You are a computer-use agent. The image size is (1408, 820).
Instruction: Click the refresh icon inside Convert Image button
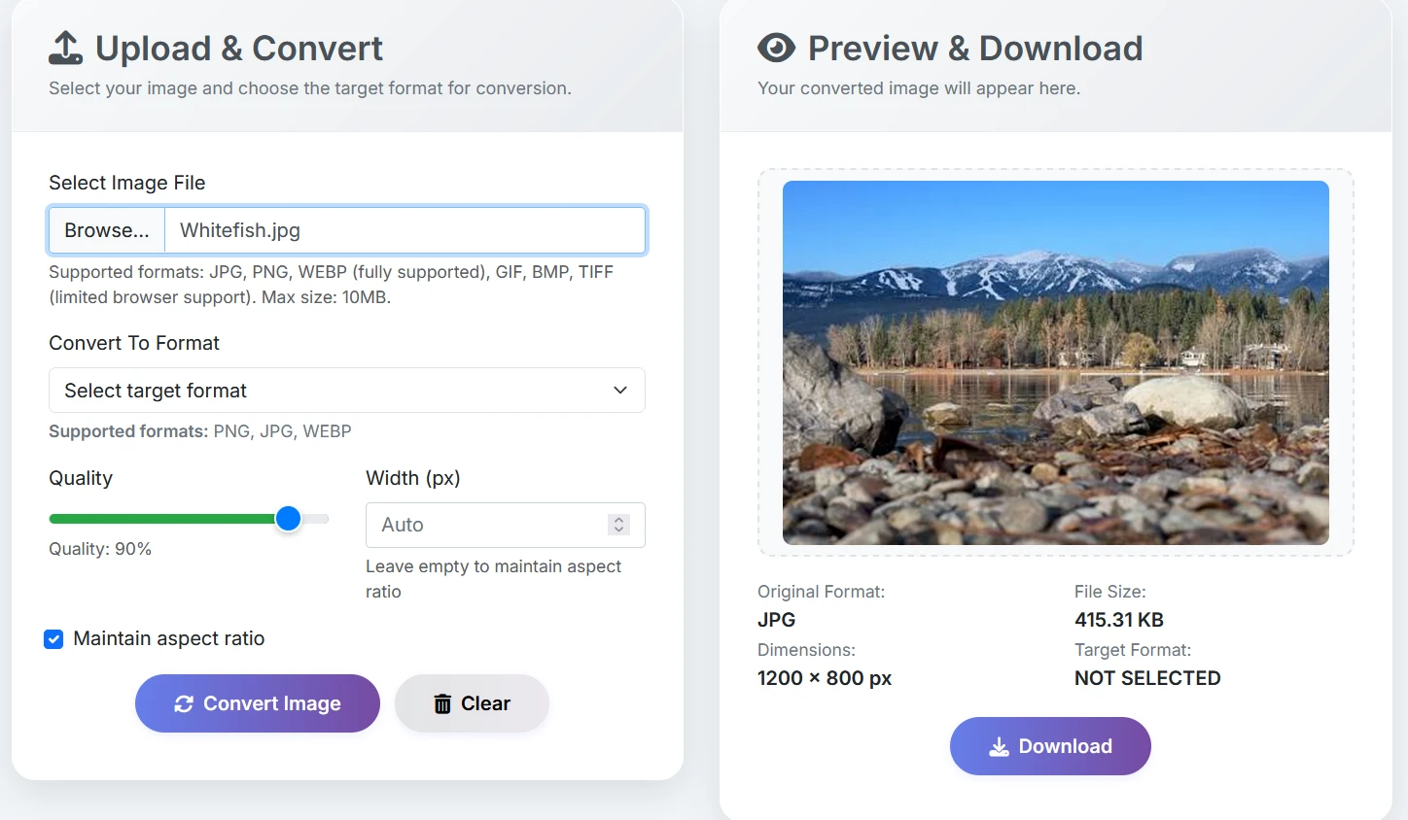[x=184, y=702]
